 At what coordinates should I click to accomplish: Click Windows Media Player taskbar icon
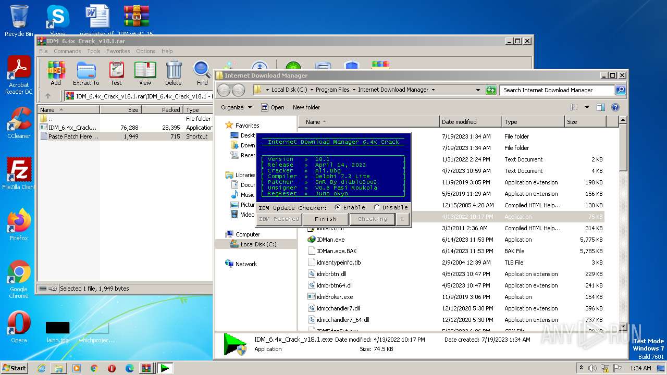point(77,368)
